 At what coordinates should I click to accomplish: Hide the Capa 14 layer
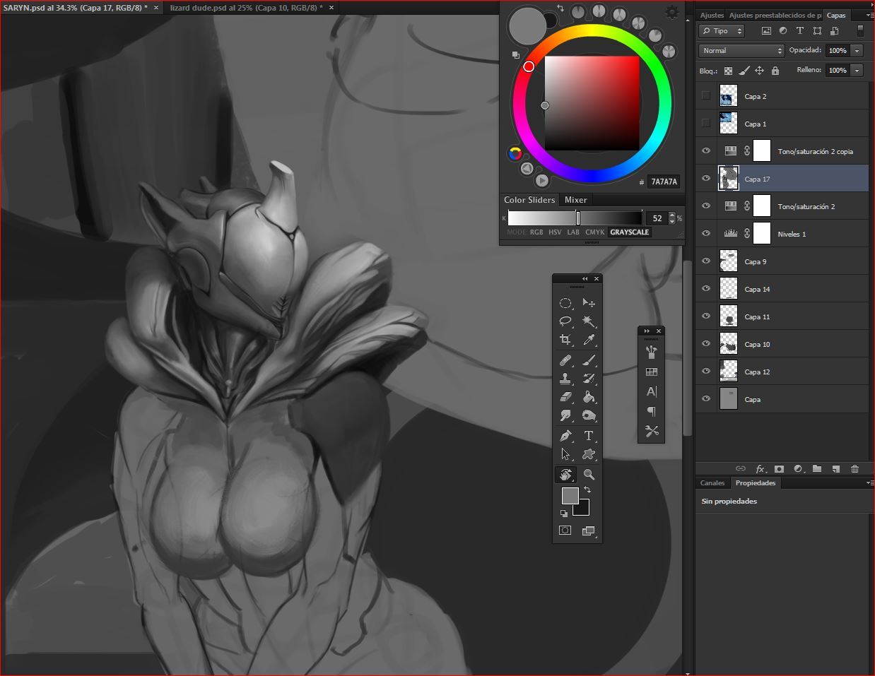point(706,288)
